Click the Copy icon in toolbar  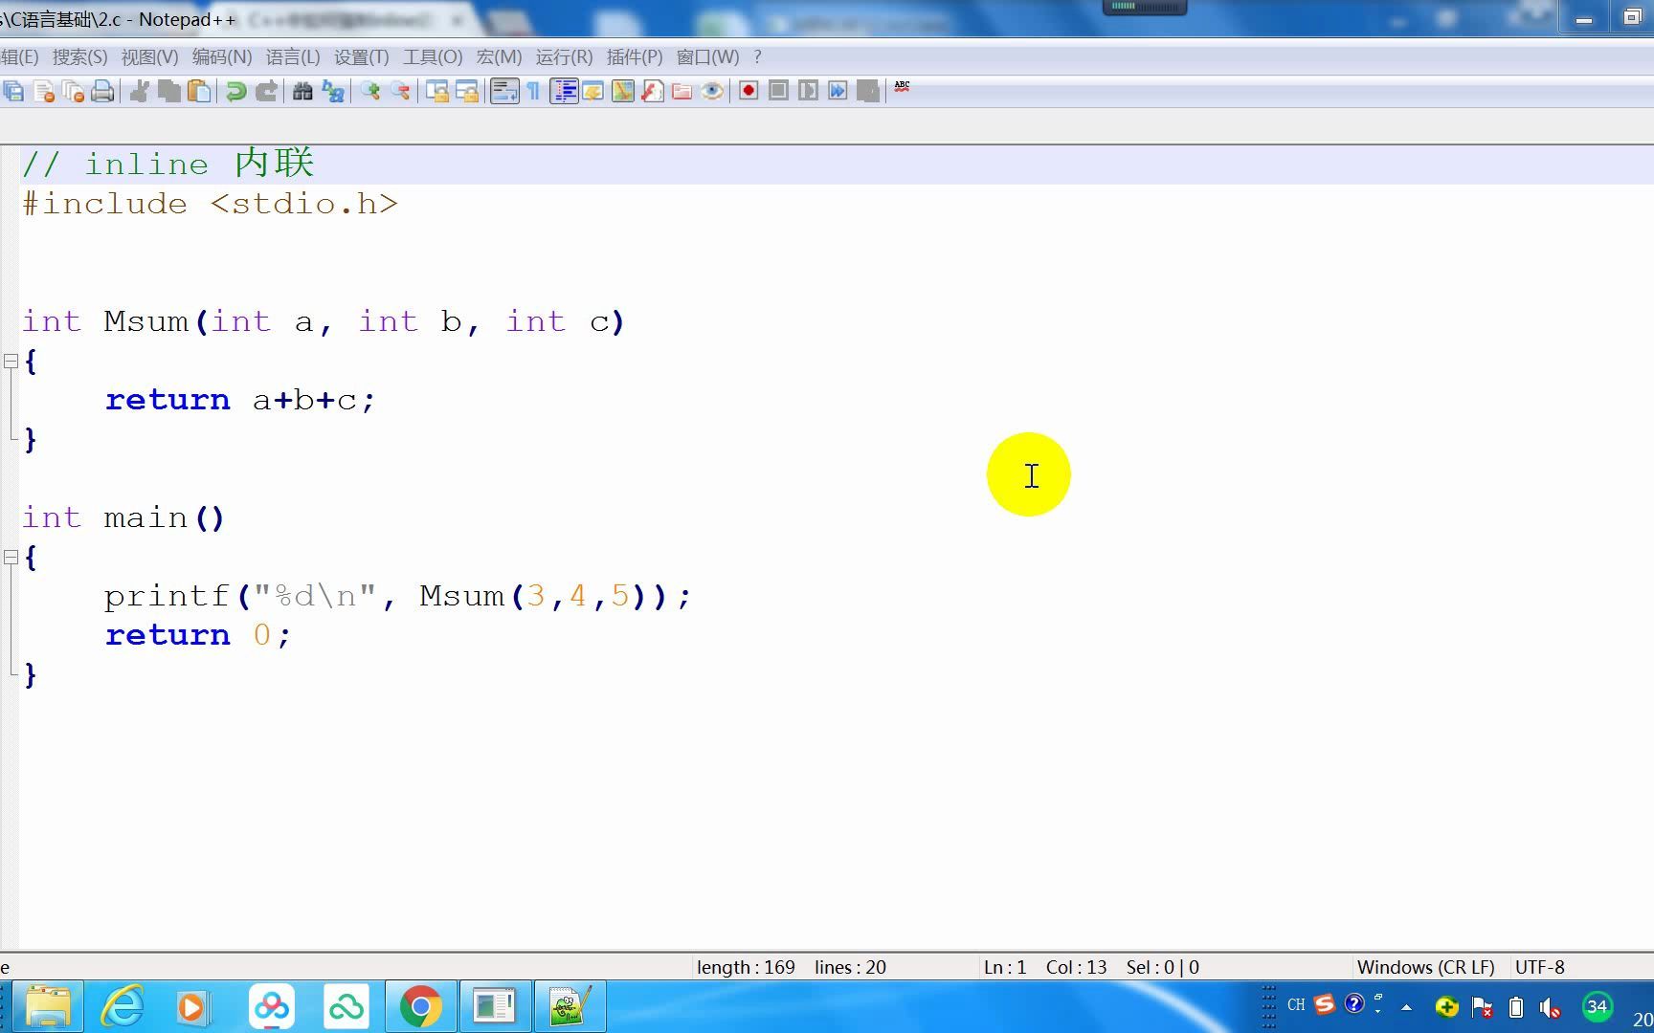[169, 91]
